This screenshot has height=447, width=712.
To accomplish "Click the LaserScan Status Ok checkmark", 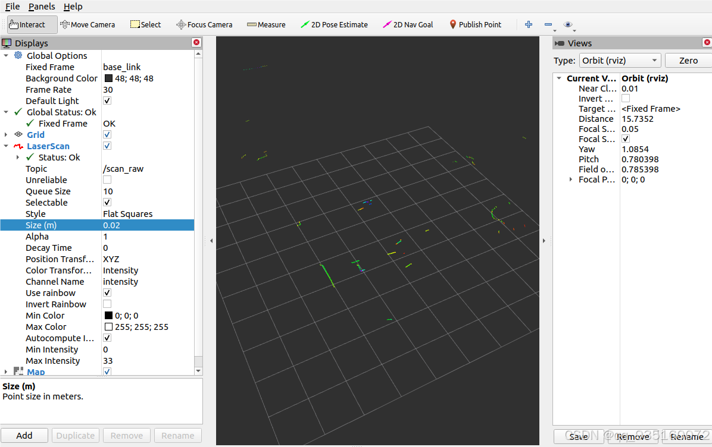I will tap(30, 157).
